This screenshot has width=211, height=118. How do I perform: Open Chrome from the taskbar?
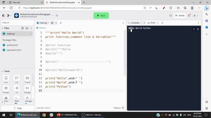pos(44,115)
